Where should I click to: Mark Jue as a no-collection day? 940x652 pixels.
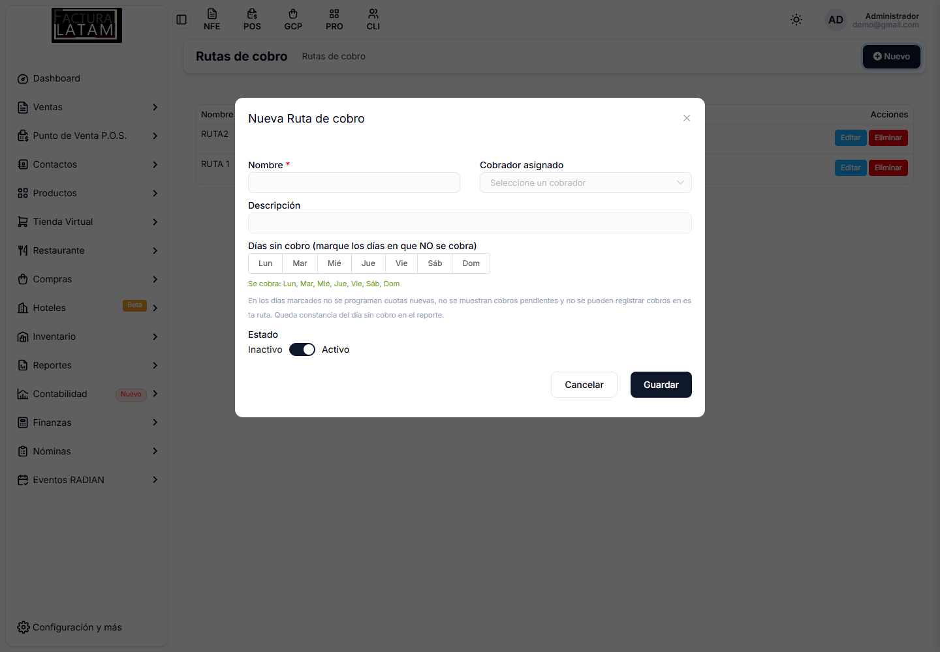click(368, 263)
